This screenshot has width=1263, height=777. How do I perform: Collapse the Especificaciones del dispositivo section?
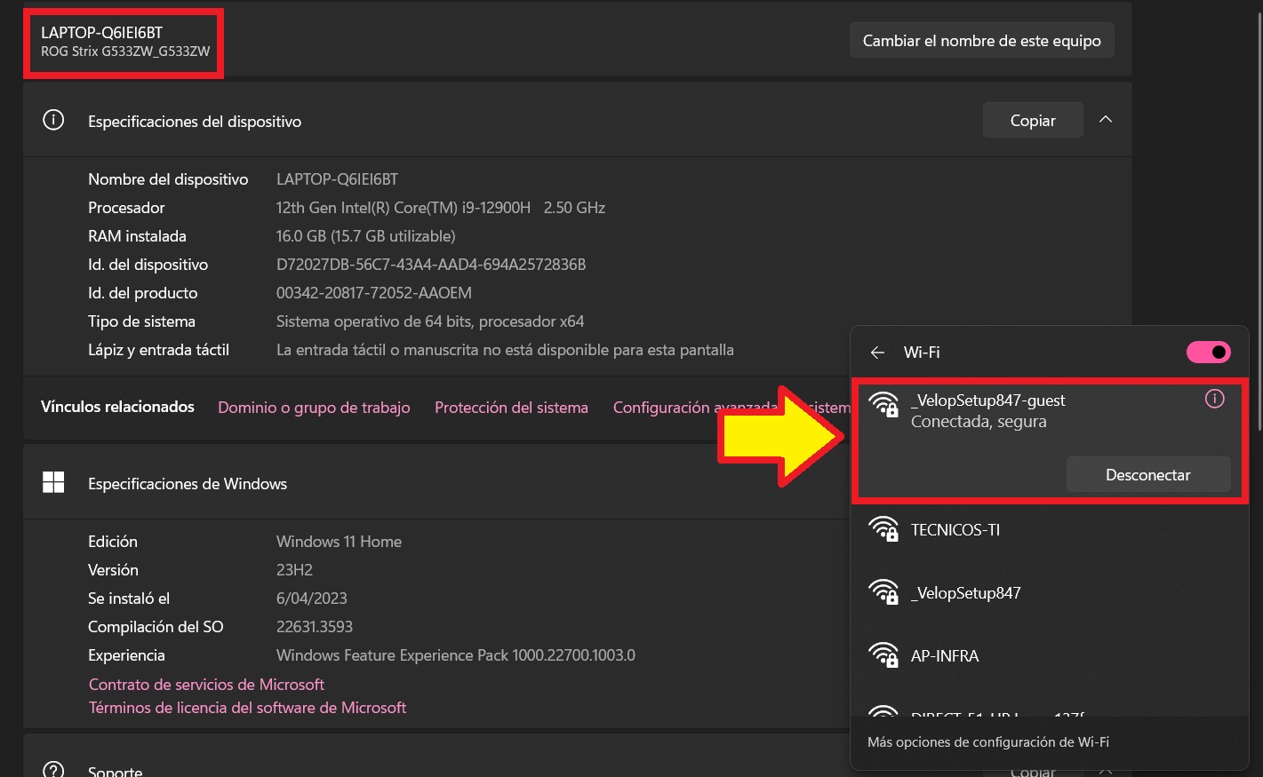(1105, 120)
